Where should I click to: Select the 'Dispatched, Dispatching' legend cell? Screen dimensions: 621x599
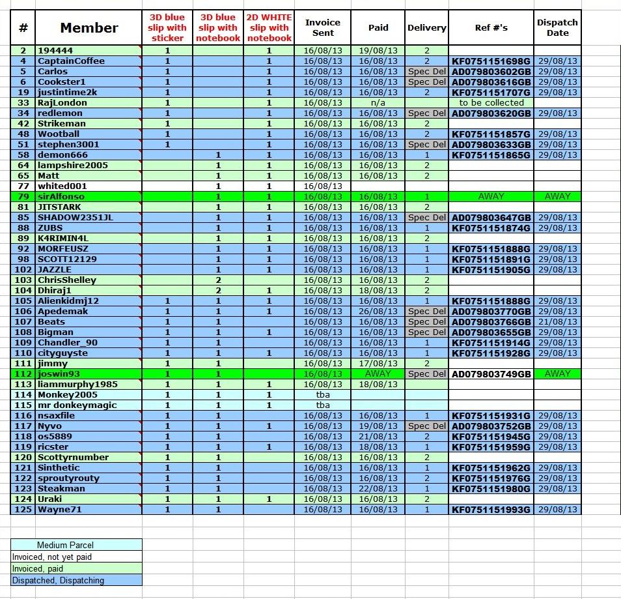[76, 580]
